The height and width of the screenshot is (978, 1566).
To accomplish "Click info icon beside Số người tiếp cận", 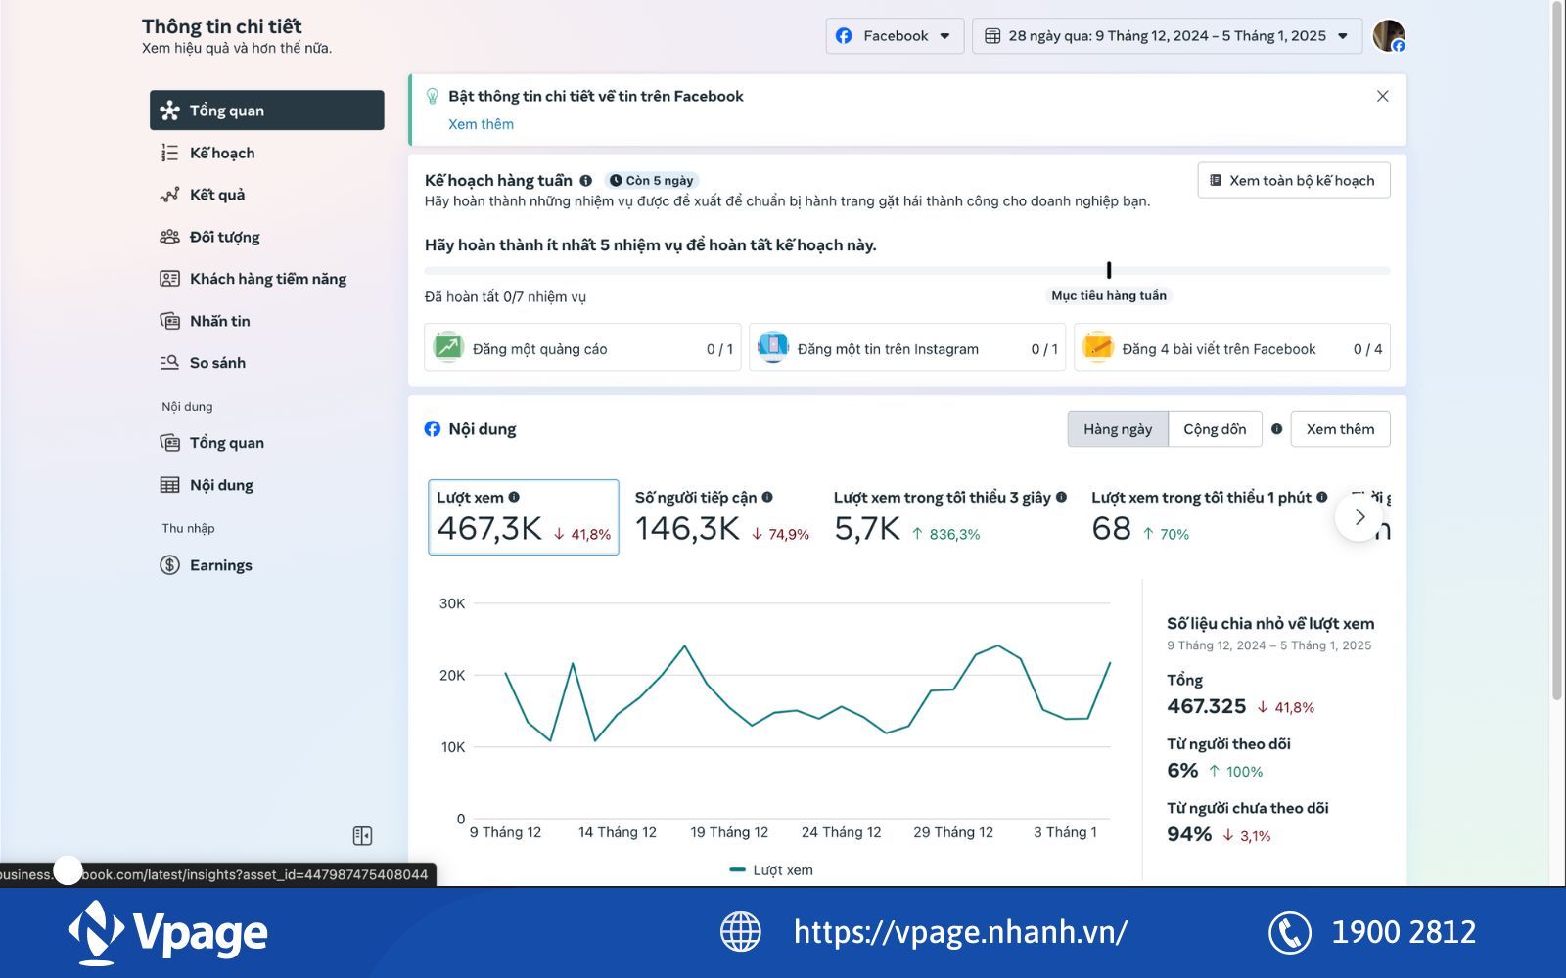I will click(x=767, y=497).
